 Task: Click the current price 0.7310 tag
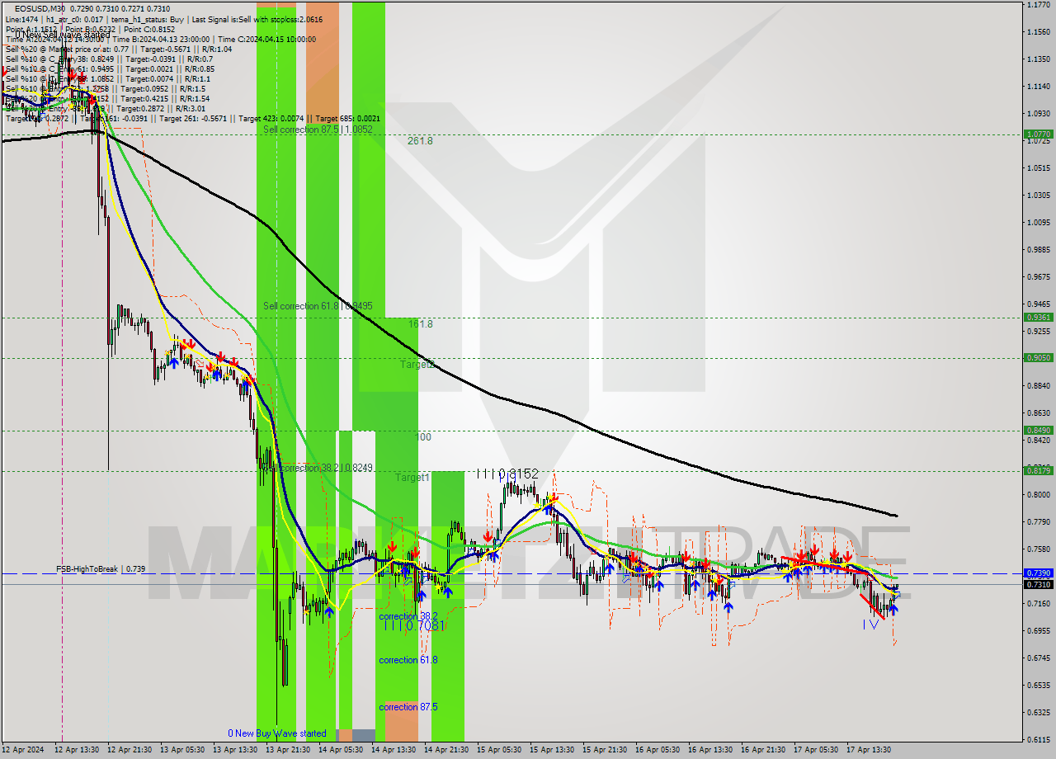1038,584
